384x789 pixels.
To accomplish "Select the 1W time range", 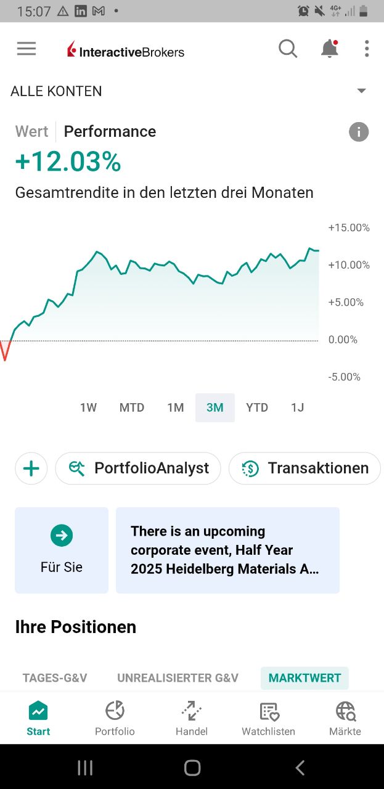I will click(88, 407).
